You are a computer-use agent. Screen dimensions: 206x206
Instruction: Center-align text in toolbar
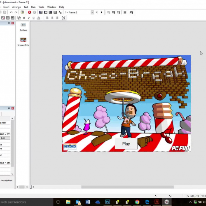coord(52,18)
